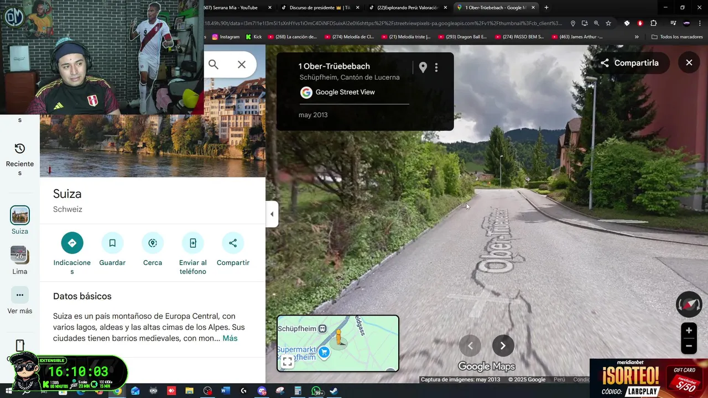Click Ver más in the sidebar

pyautogui.click(x=20, y=300)
